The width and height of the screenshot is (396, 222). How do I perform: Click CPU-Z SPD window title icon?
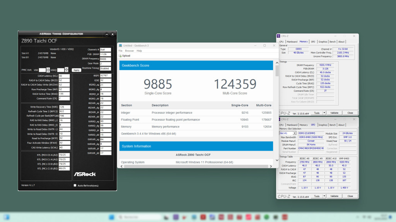pos(279,119)
